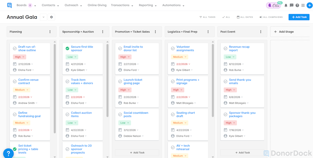Open board settings gear
313x158 pixels.
coord(51,17)
